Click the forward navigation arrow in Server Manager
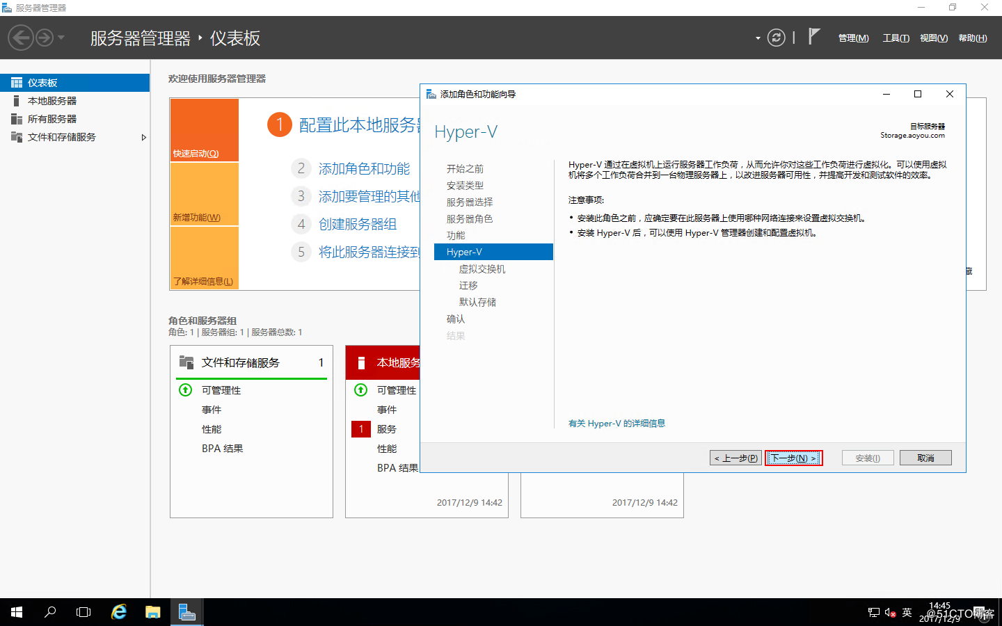Screen dimensions: 1002x626 point(45,38)
